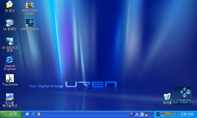Toggle the 漢 Hanja conversion button
This screenshot has width=197, height=118.
click(x=142, y=114)
